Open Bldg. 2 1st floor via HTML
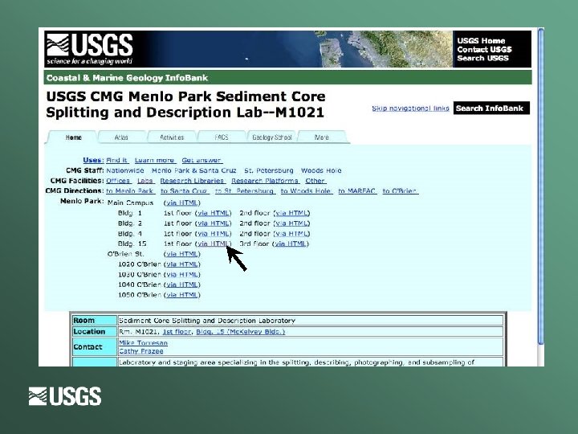Viewport: 578px width, 434px height. coord(214,223)
